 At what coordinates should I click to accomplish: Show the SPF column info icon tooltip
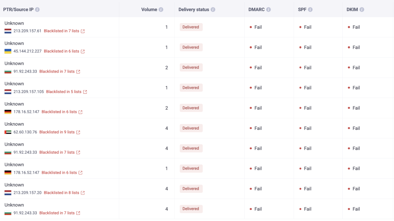pos(310,10)
